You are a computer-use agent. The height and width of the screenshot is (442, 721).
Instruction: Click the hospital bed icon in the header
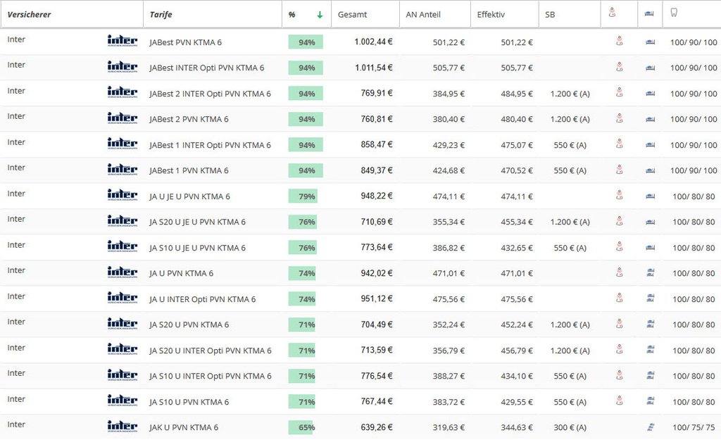[648, 13]
